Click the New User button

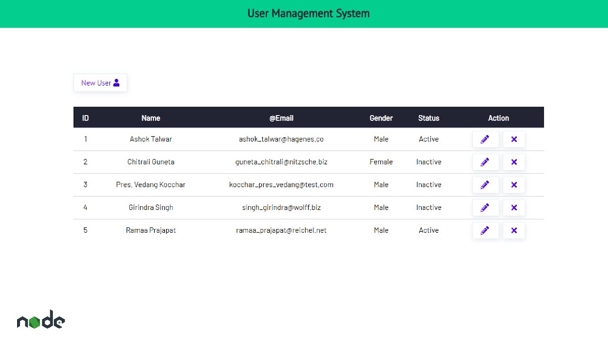pos(100,83)
